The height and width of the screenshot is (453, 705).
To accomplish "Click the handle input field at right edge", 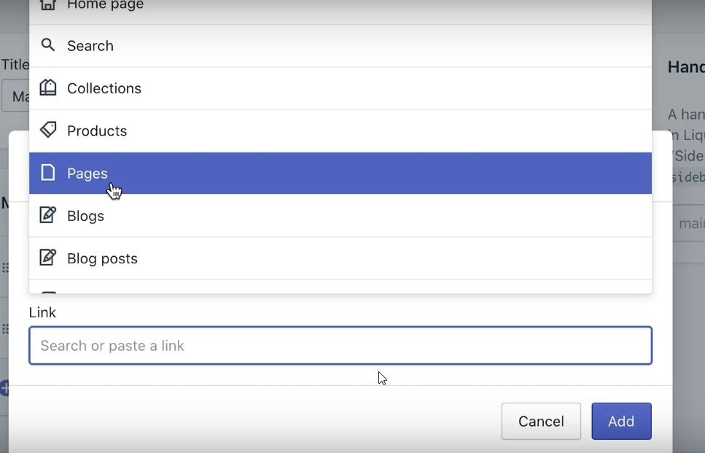I will point(690,224).
